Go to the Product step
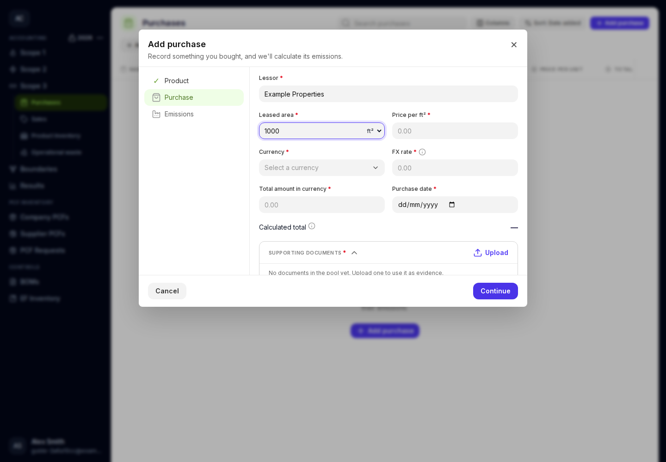Screen dimensions: 666x462 coord(194,81)
